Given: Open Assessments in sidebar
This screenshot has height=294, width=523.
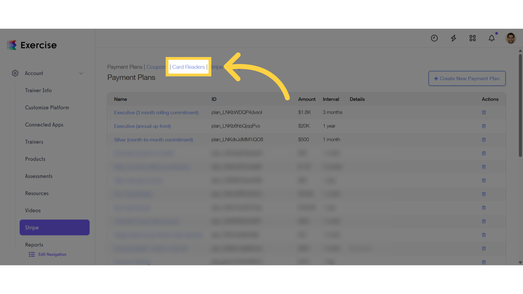Looking at the screenshot, I should click(x=39, y=176).
